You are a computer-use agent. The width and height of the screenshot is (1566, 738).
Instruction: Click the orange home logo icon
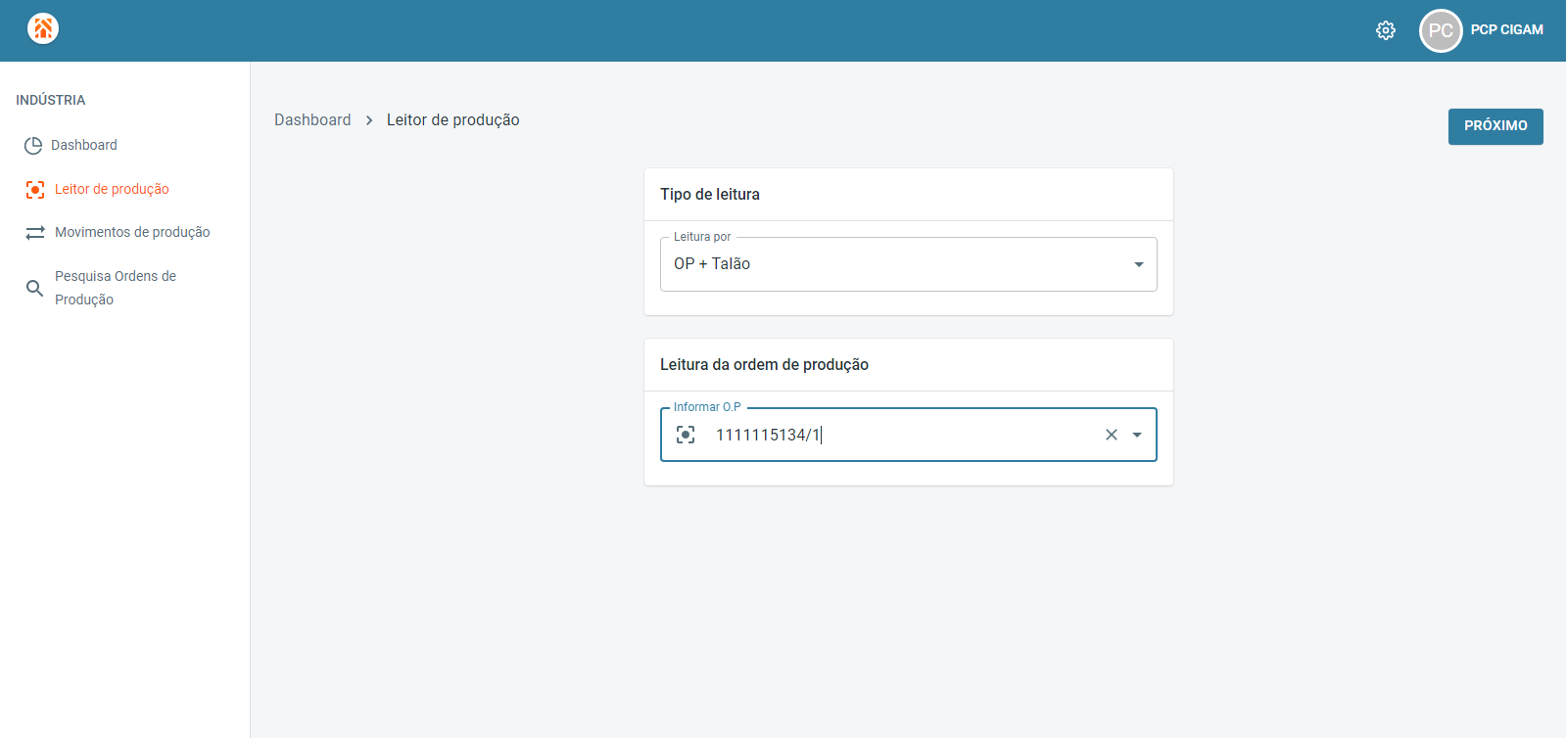click(x=43, y=28)
